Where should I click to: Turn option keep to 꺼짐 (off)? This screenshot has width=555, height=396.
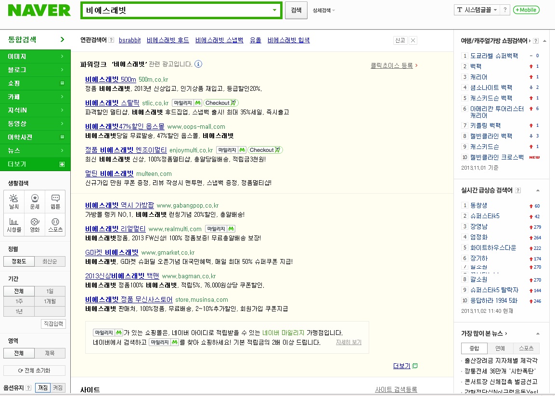coord(43,388)
